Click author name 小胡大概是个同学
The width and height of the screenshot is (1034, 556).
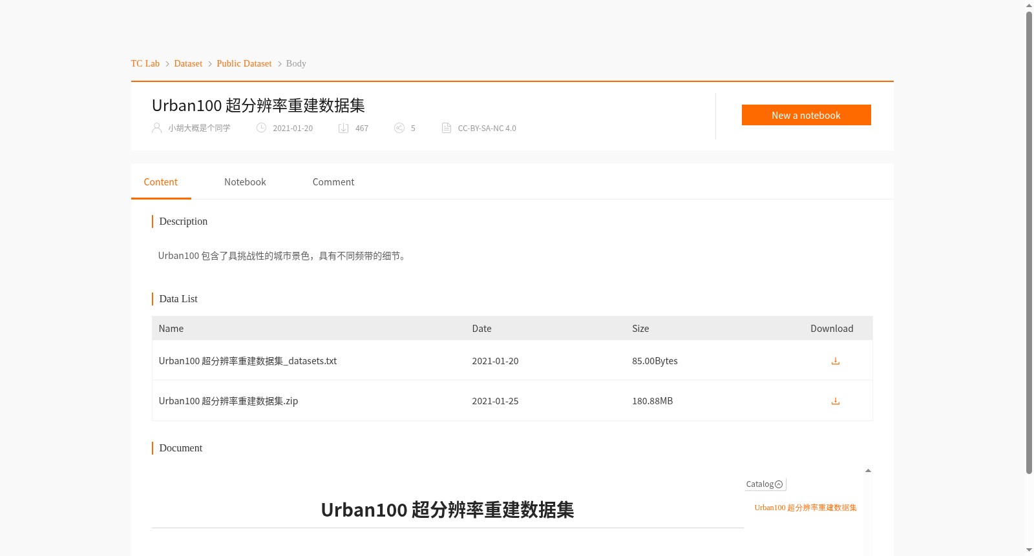199,128
